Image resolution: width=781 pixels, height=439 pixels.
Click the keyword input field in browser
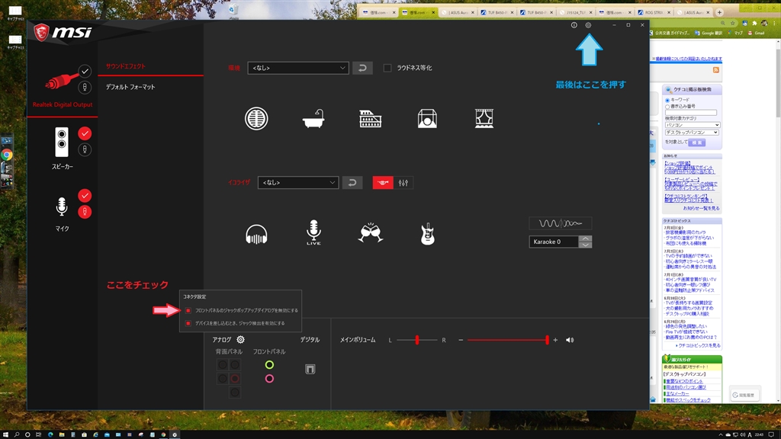[690, 113]
